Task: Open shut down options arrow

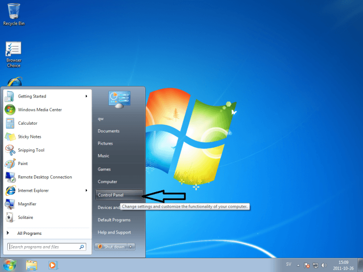Action: 131,247
